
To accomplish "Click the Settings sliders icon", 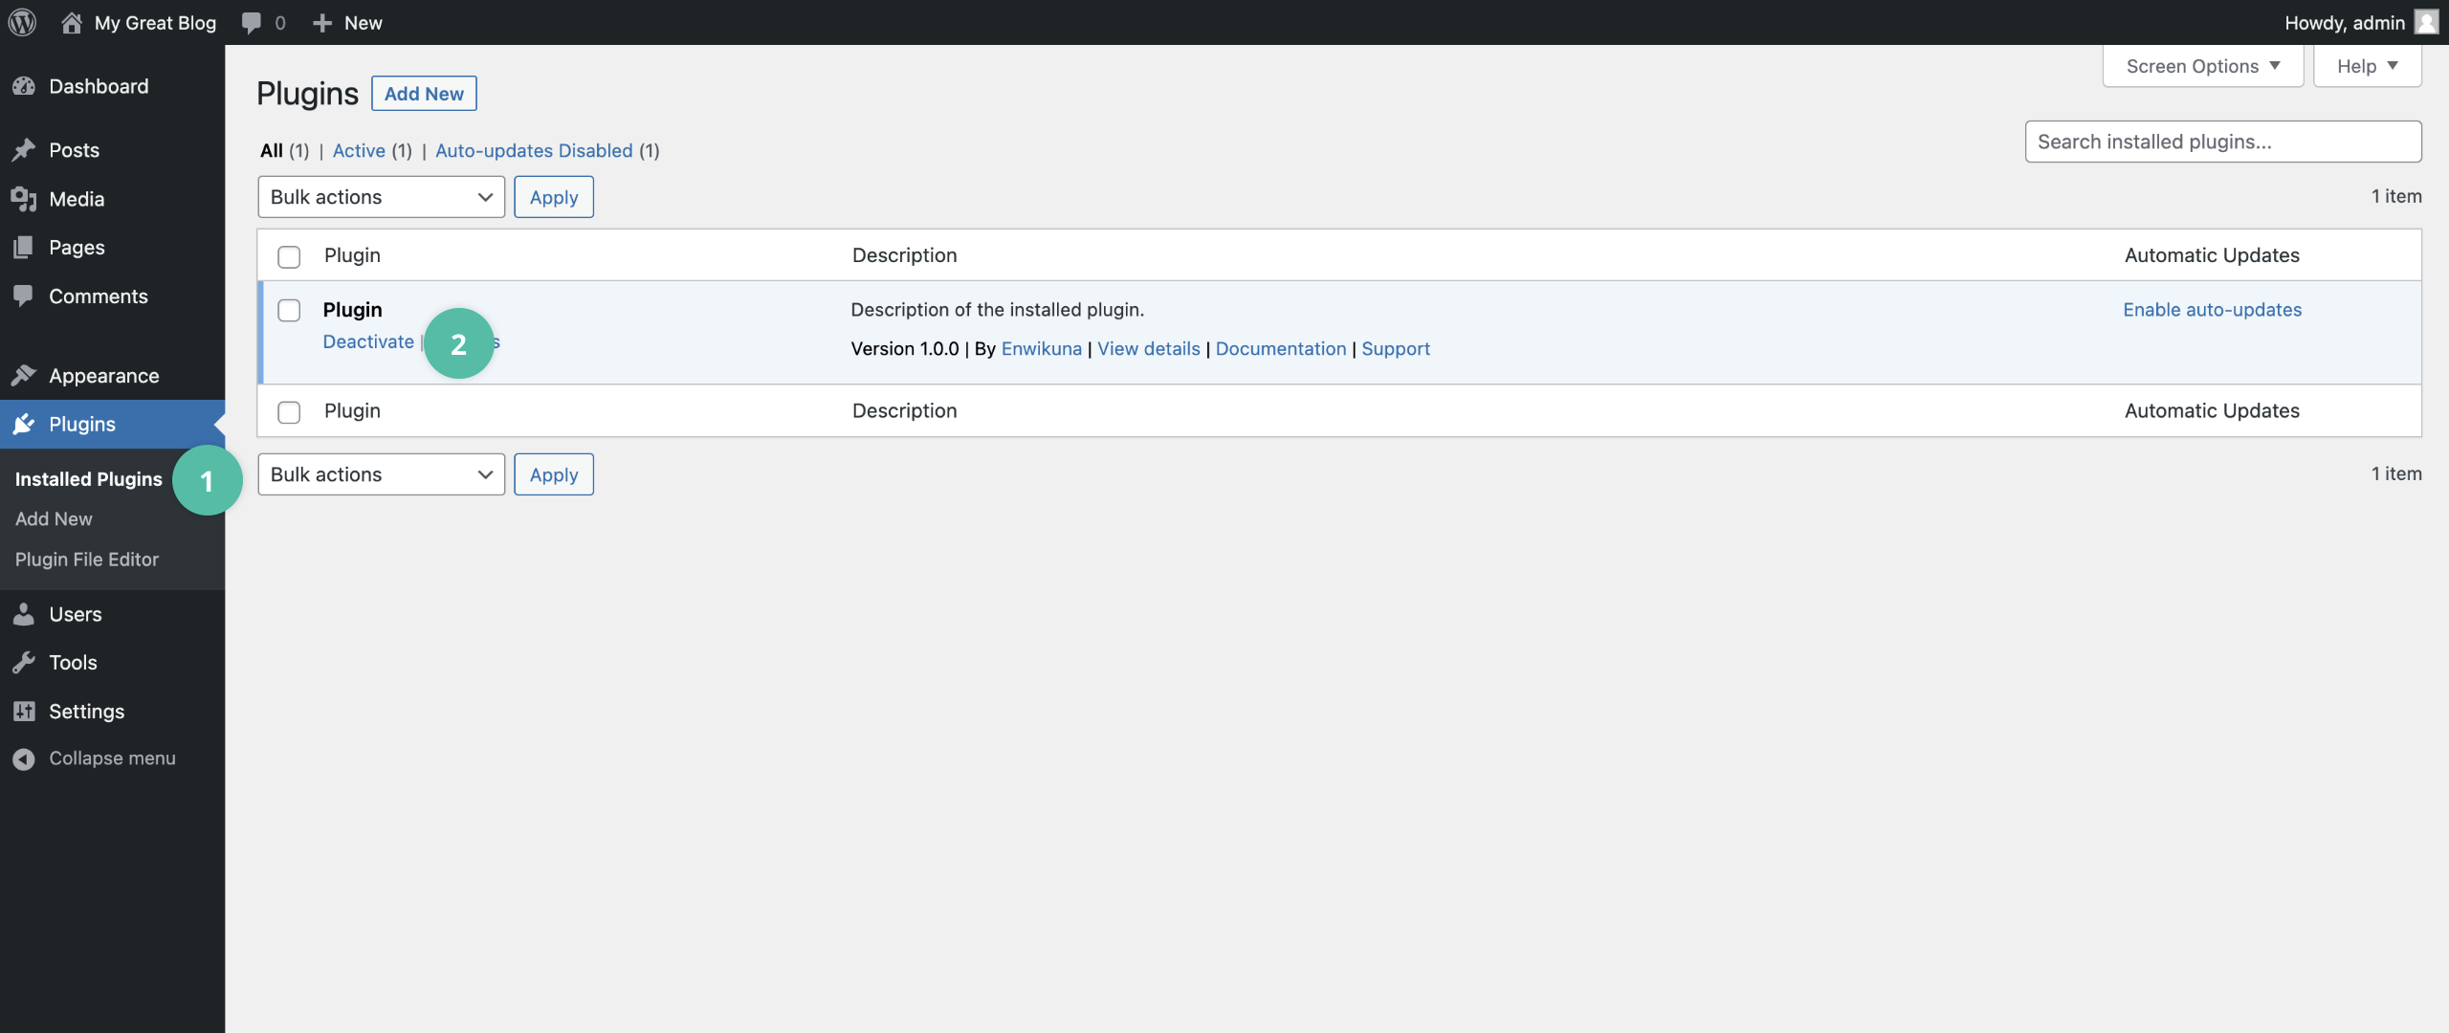I will (x=24, y=711).
